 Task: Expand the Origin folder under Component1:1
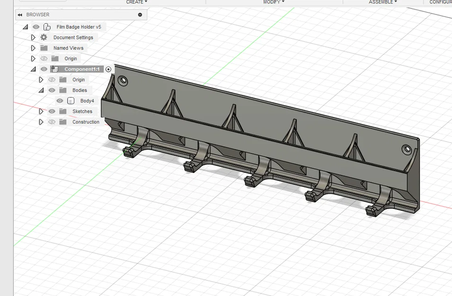(41, 80)
